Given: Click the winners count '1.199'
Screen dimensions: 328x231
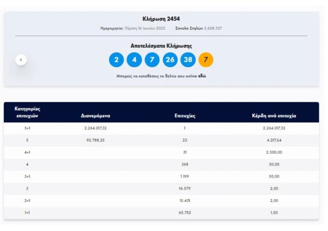Looking at the screenshot, I should pyautogui.click(x=185, y=176).
